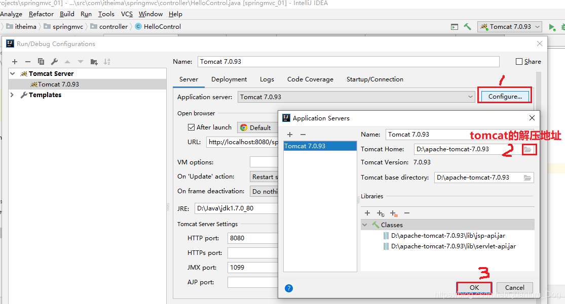Add new configuration with plus icon
565x304 pixels.
click(x=15, y=62)
